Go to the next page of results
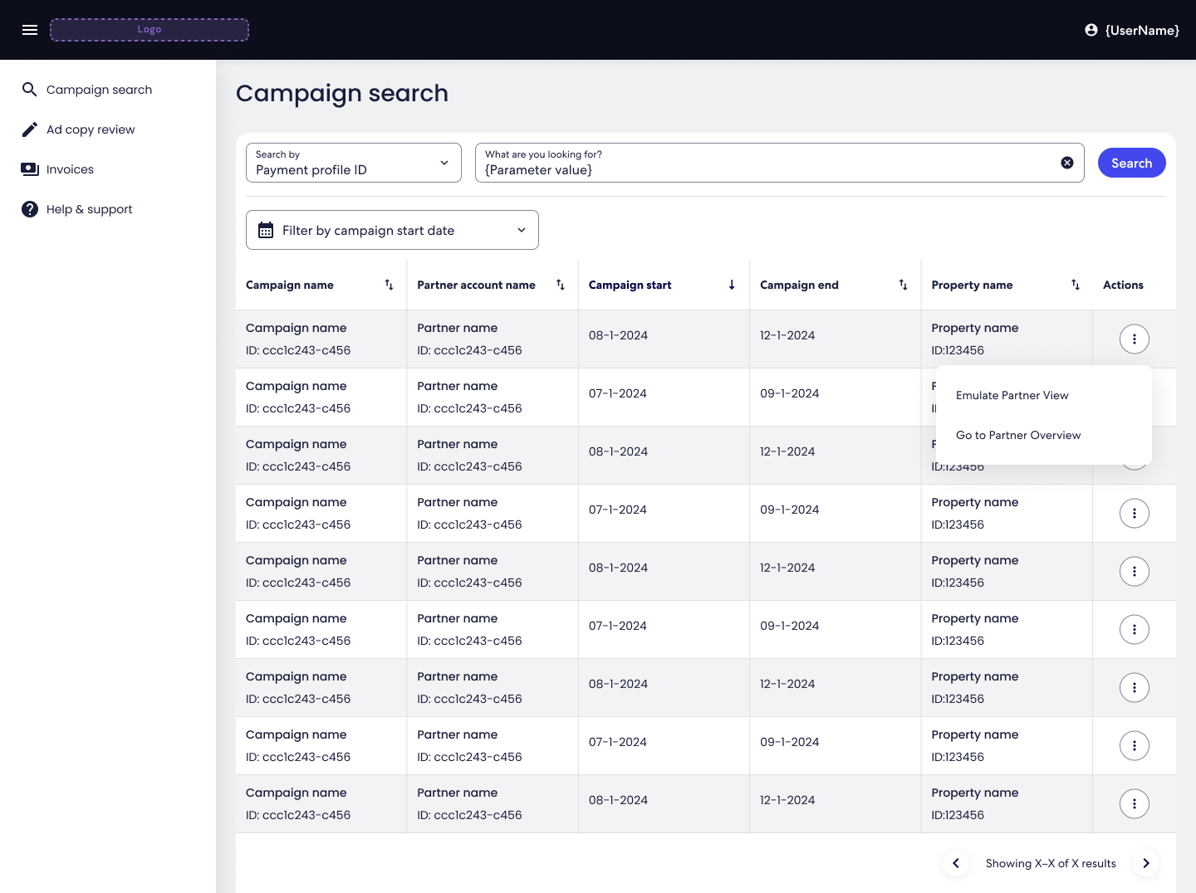 click(x=1146, y=863)
